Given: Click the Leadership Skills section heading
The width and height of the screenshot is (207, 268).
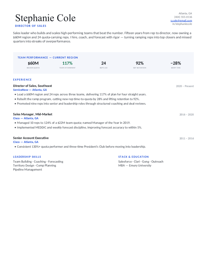Looking at the screenshot, I should (27, 157).
